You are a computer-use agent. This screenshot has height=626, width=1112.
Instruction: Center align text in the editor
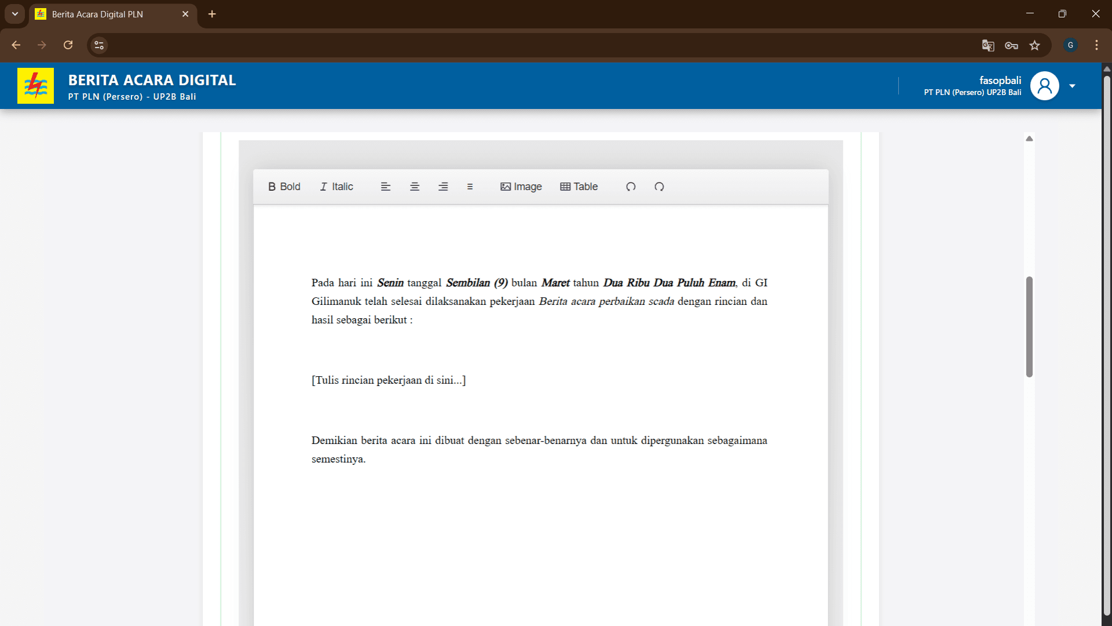415,187
